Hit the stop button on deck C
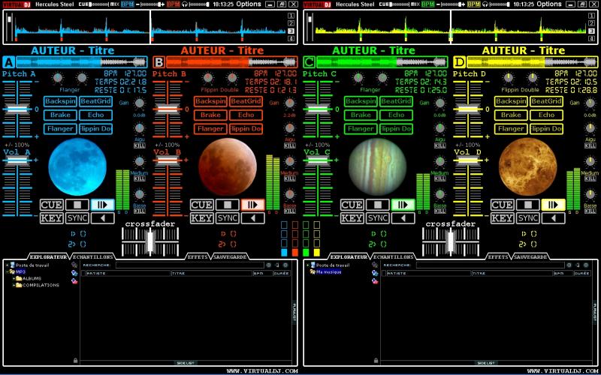 point(378,205)
